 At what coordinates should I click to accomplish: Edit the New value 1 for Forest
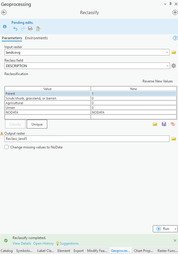coord(134,94)
